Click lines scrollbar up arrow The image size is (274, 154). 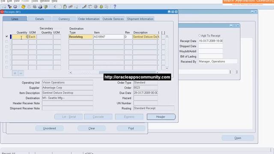pos(167,36)
